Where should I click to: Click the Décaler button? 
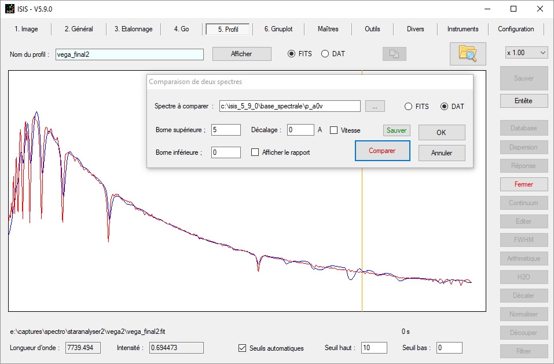[x=524, y=296]
